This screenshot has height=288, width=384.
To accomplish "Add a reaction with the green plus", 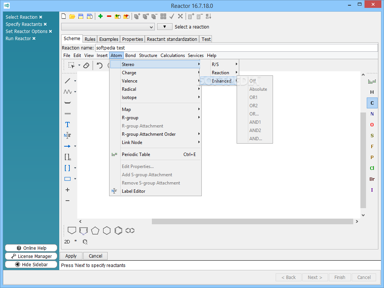I will (x=100, y=16).
